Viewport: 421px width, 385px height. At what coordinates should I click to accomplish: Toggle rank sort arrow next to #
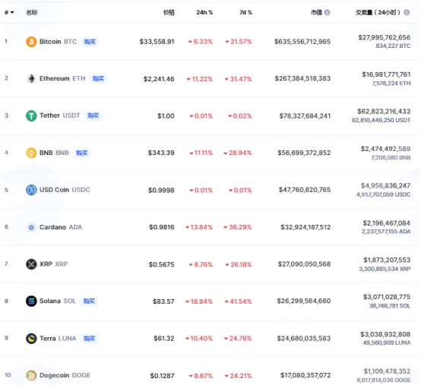[12, 12]
